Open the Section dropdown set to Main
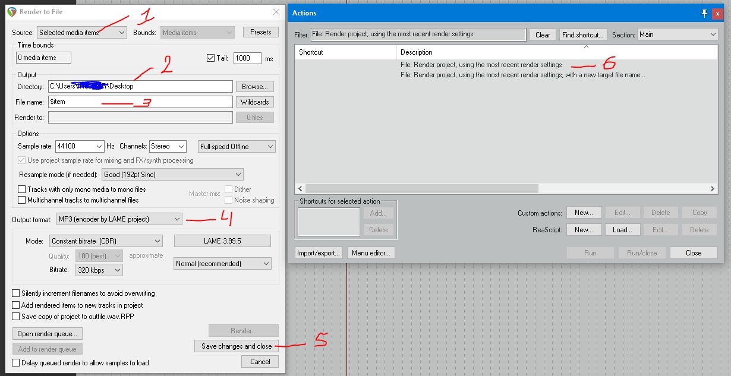Screen dimensions: 731x376 pos(678,35)
